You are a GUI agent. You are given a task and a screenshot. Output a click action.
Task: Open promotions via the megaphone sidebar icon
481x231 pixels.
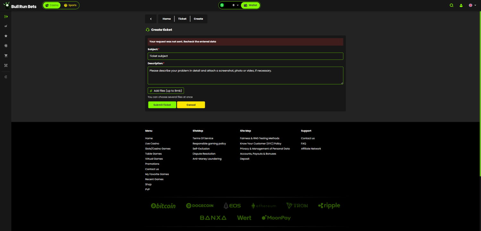point(6,26)
